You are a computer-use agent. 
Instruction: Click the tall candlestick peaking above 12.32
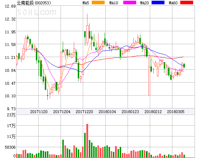(87, 29)
